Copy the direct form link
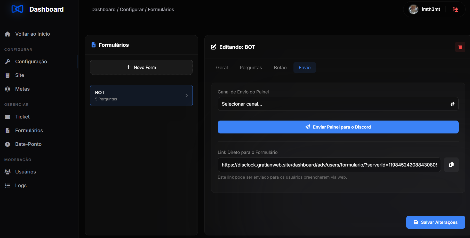The height and width of the screenshot is (238, 470). [451, 165]
